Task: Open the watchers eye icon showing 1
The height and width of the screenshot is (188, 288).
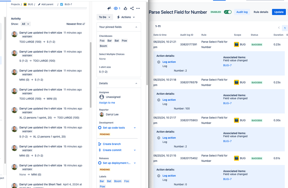Action: (116, 8)
